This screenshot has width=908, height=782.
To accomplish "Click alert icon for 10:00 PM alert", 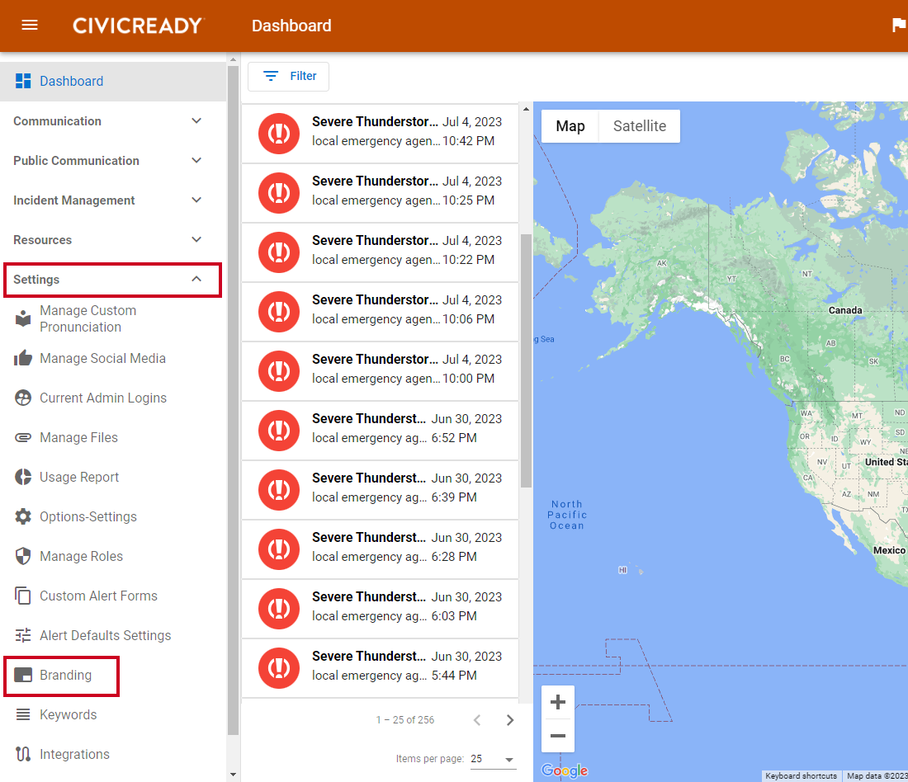I will point(279,371).
